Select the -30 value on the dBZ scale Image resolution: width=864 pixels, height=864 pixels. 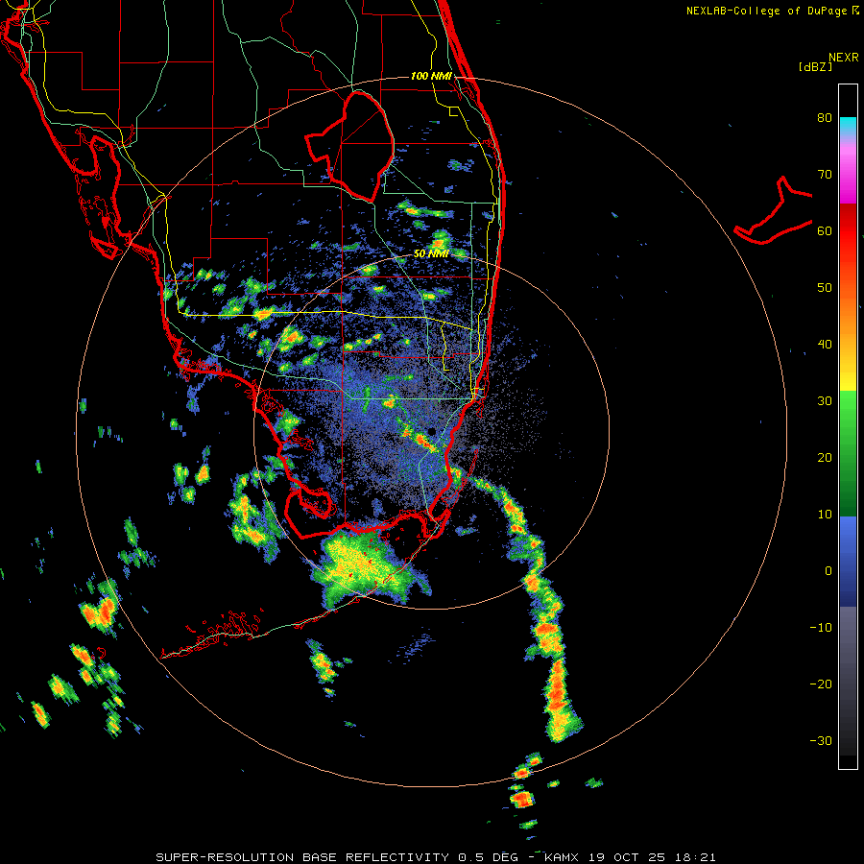tap(821, 740)
